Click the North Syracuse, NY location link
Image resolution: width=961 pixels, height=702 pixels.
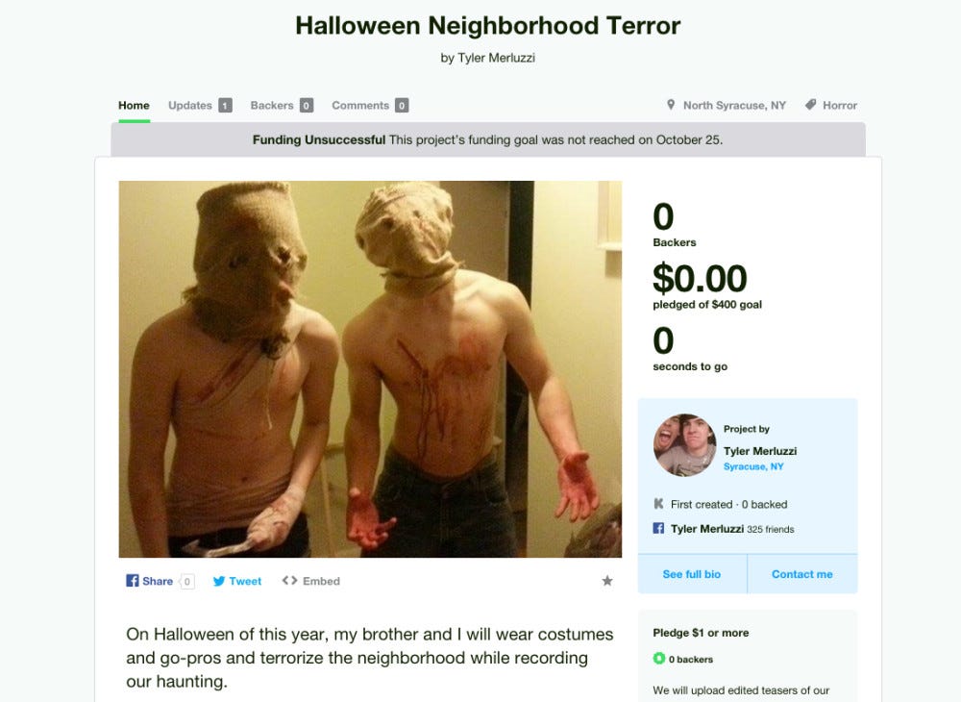pyautogui.click(x=734, y=106)
